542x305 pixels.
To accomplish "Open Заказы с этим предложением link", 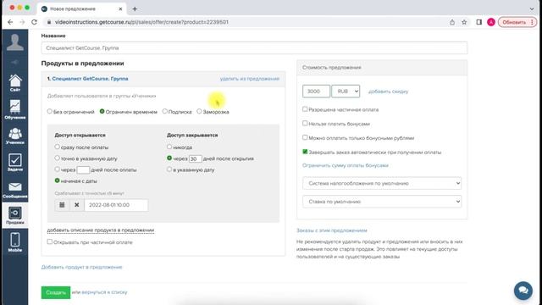I will point(332,230).
